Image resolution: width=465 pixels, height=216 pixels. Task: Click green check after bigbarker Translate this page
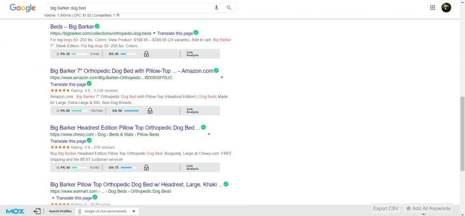pos(196,33)
